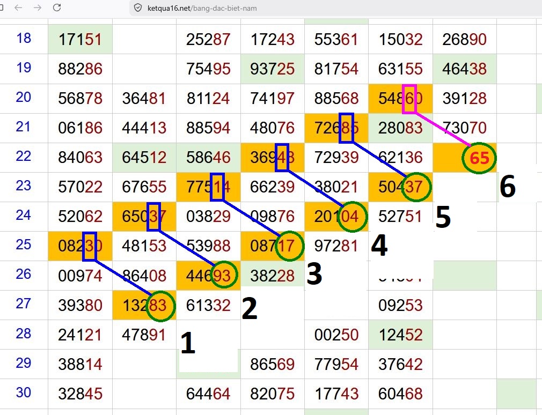Click cell 88568 in row 20
The image size is (542, 415).
(x=336, y=99)
